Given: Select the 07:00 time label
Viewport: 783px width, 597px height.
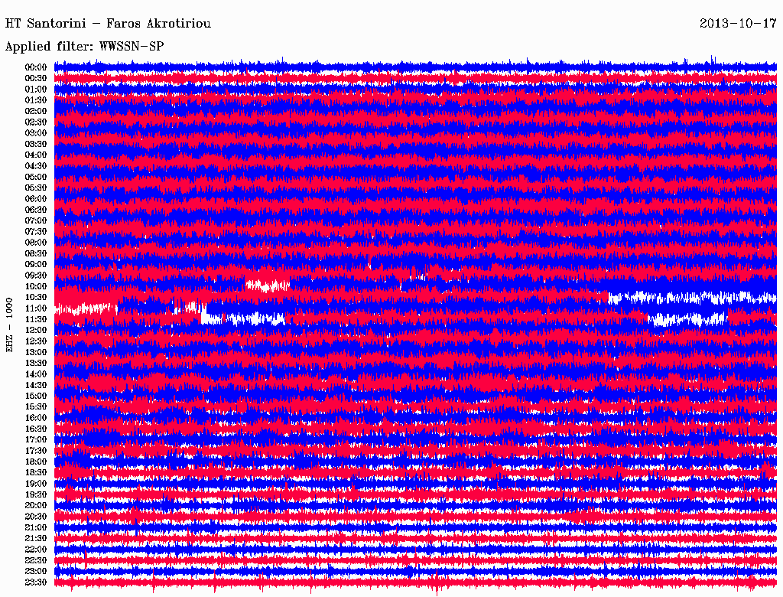Looking at the screenshot, I should (x=36, y=220).
